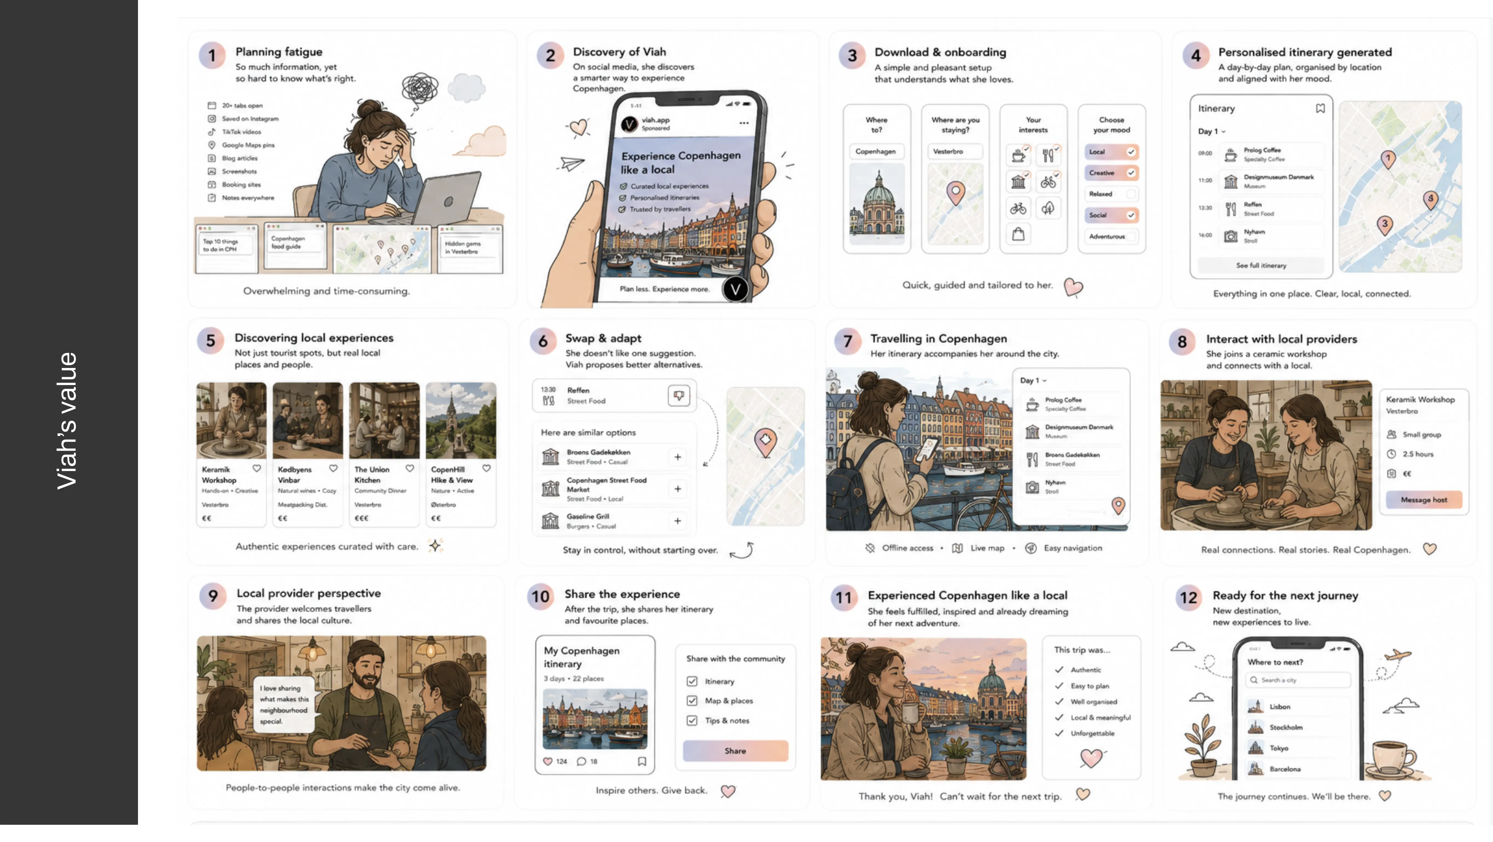Select Barcelona in the destination list
The width and height of the screenshot is (1493, 842).
coord(1298,769)
